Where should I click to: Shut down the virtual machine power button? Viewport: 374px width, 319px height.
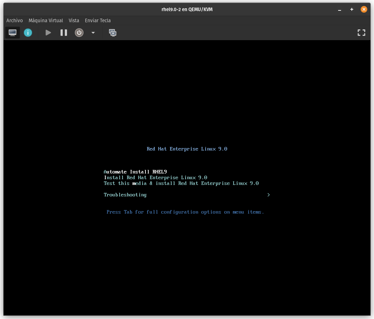(x=79, y=33)
